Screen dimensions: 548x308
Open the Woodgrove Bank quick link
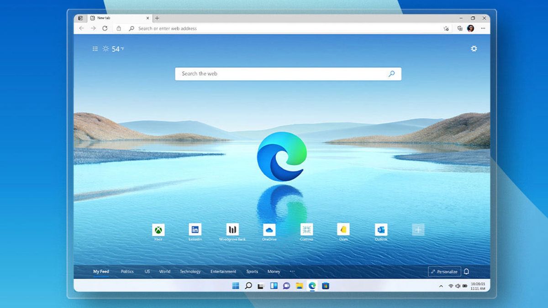click(232, 232)
